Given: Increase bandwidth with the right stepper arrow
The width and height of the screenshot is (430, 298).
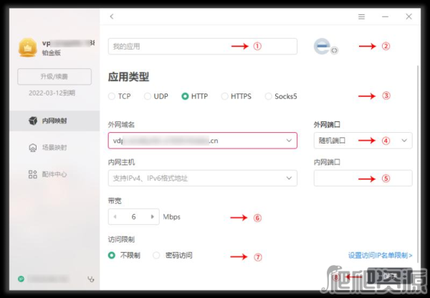Looking at the screenshot, I should 152,215.
